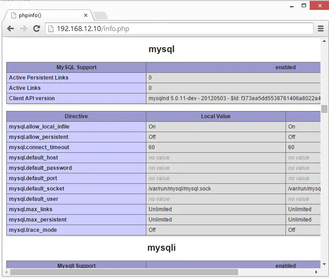Click the mysql.connect_timeout directive
The width and height of the screenshot is (329, 279).
coord(39,147)
